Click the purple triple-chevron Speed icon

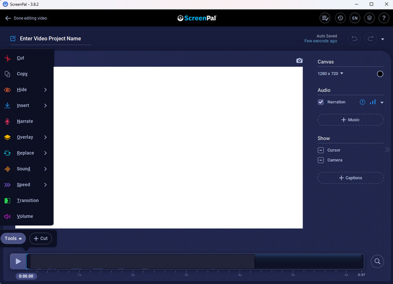[x=7, y=185]
